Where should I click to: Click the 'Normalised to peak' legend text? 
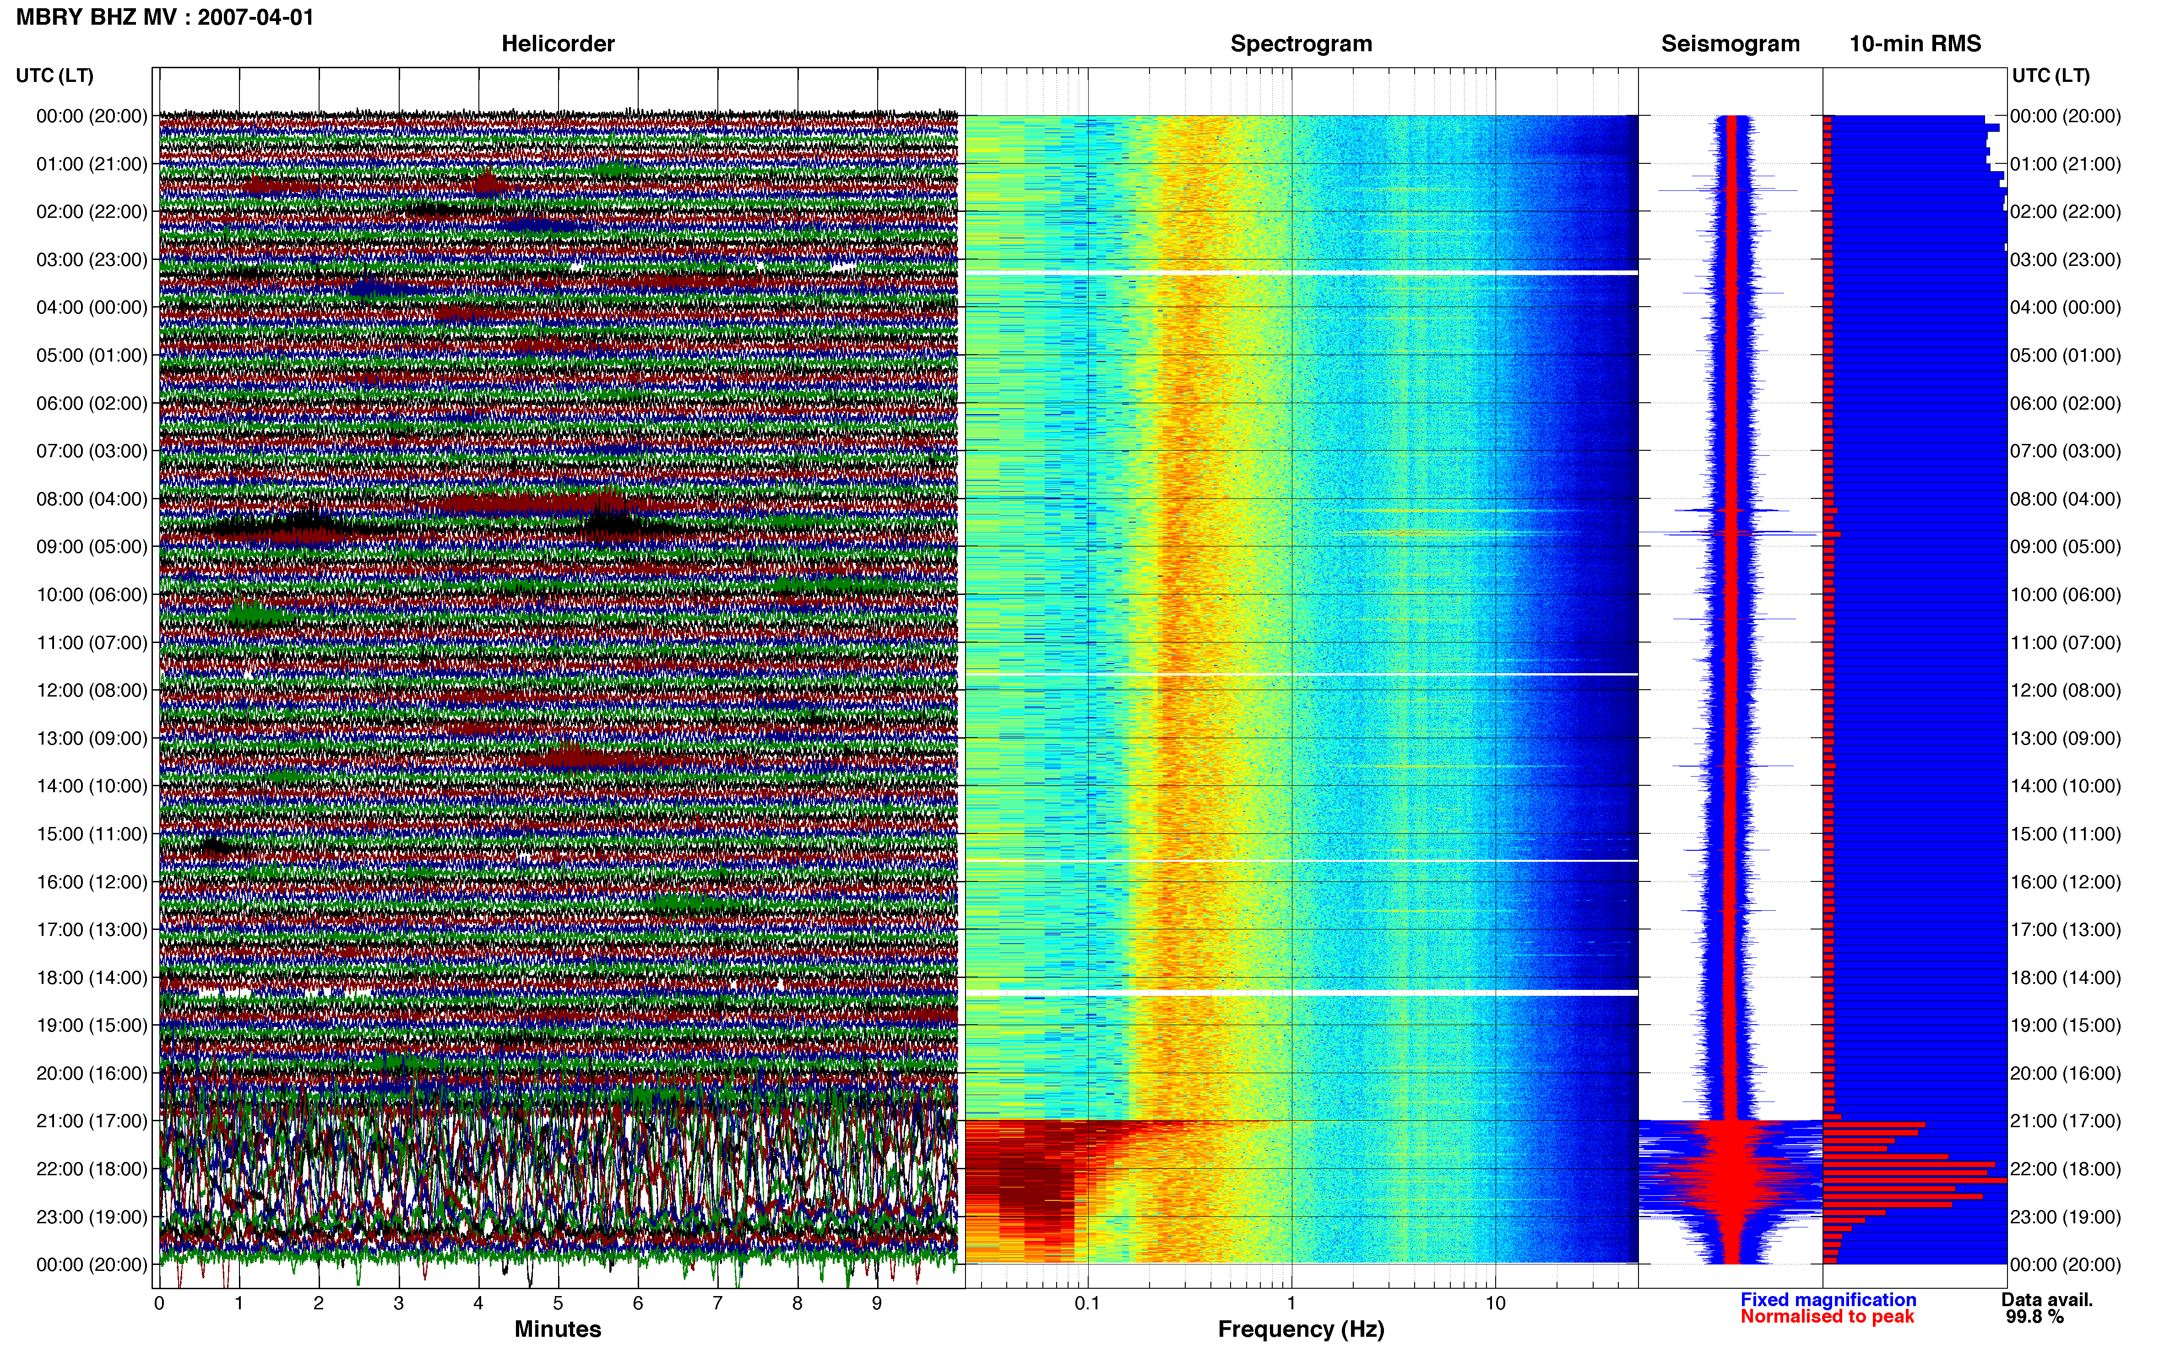pyautogui.click(x=1827, y=1317)
